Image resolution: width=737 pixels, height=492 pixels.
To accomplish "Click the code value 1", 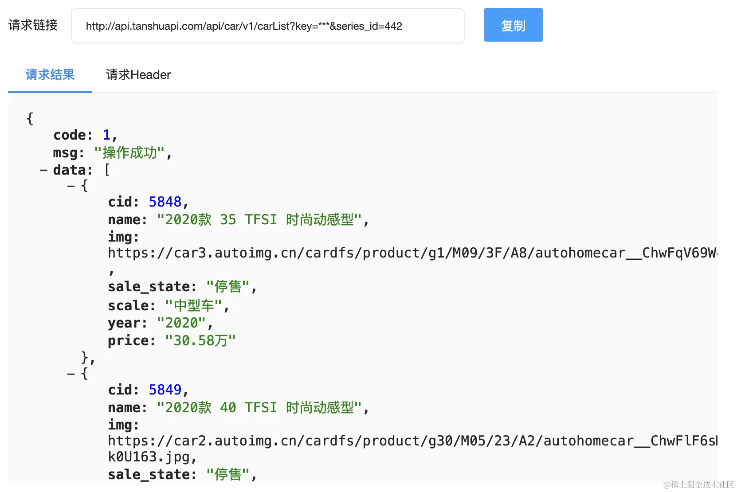I will point(106,135).
